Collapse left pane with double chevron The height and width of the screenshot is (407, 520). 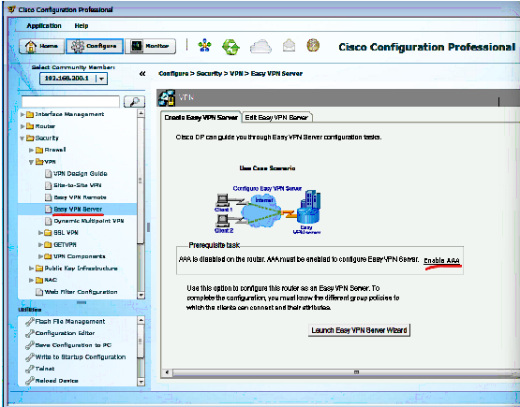142,74
